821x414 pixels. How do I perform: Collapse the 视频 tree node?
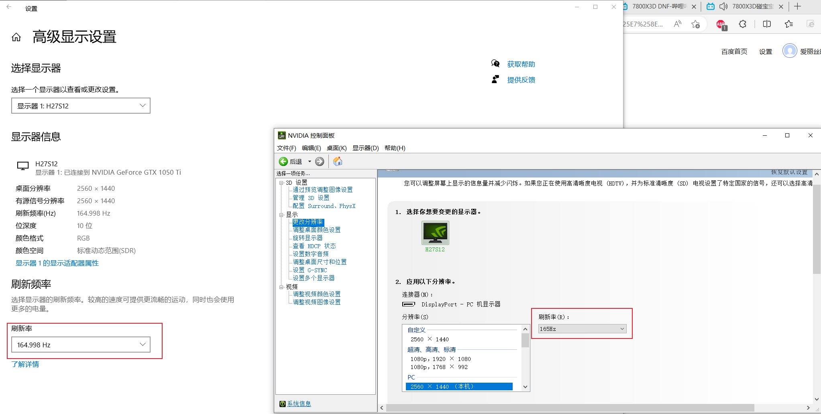(281, 287)
